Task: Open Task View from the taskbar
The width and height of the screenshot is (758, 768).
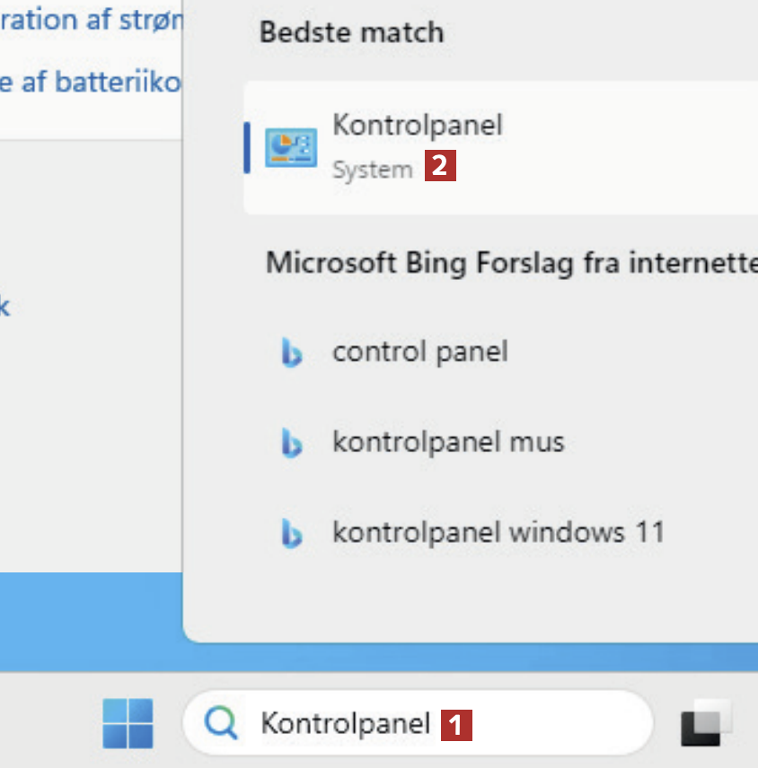Action: click(x=706, y=722)
